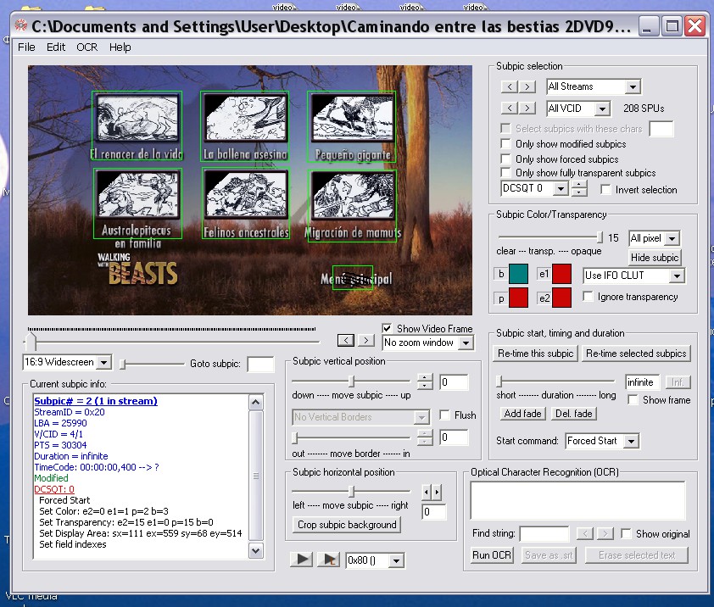The image size is (714, 607).
Task: Click the 'La ballena asesina' menu thumbnail
Action: click(245, 118)
